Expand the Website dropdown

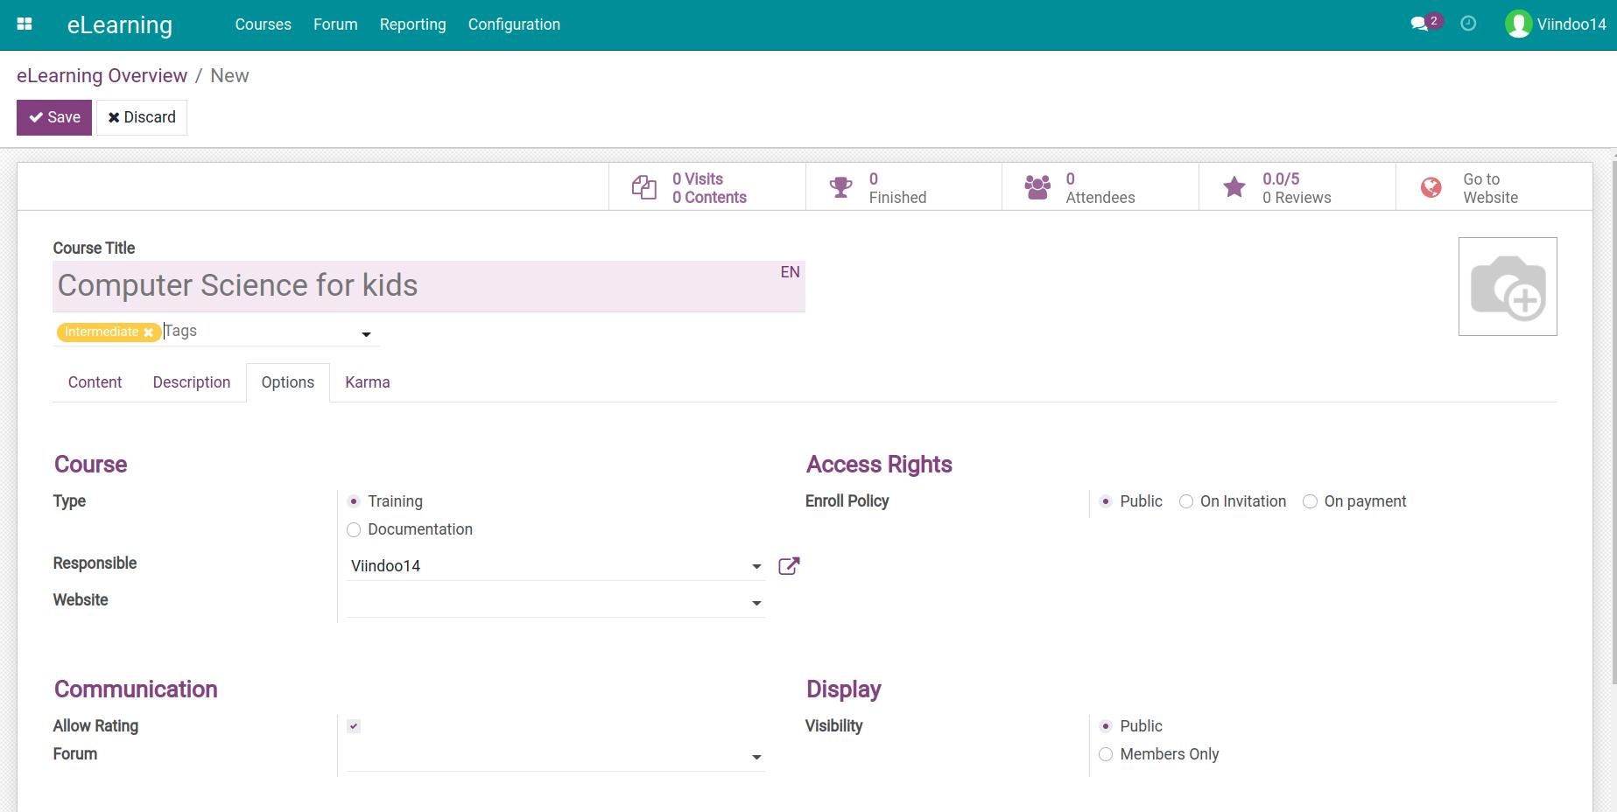756,603
